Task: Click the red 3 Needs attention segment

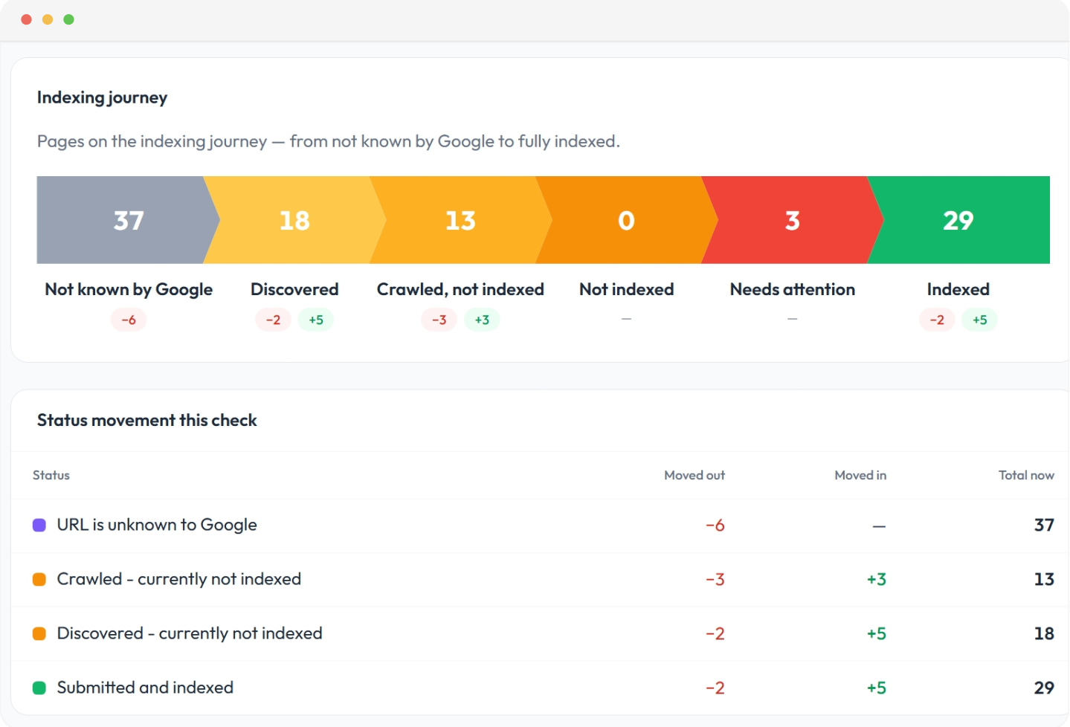Action: 793,220
